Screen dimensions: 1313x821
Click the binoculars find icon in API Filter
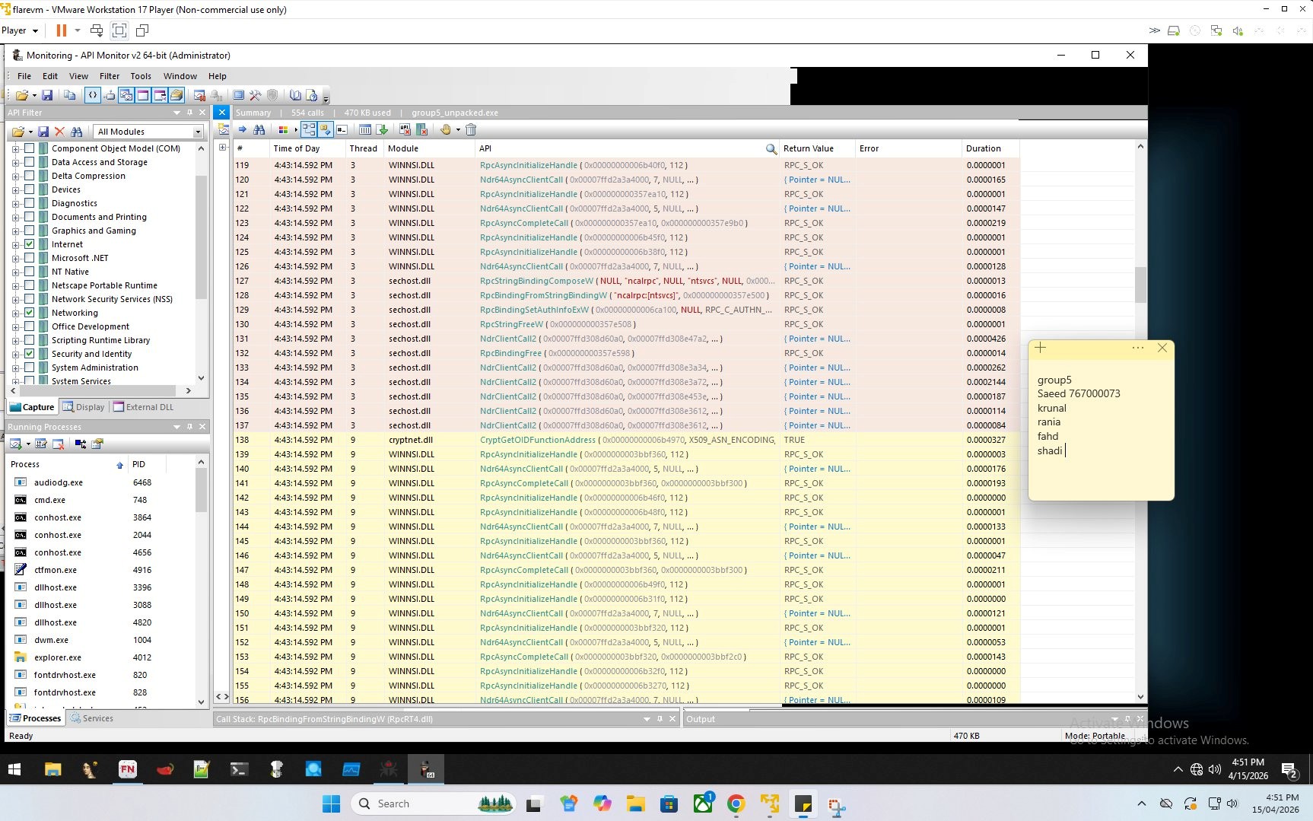tap(76, 132)
